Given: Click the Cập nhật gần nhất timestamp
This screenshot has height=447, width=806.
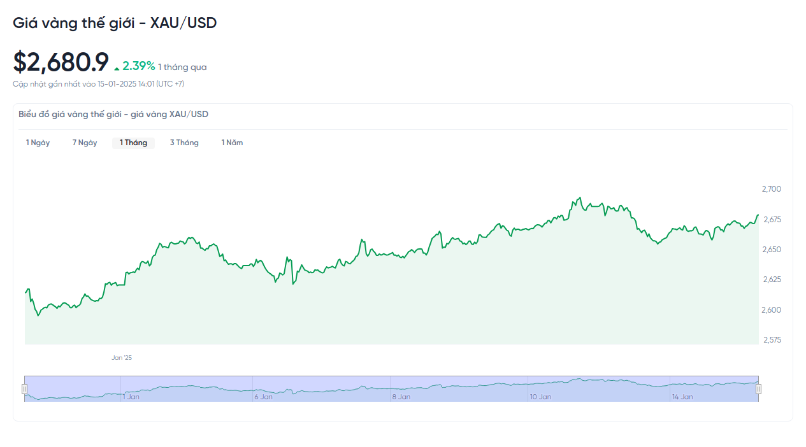Looking at the screenshot, I should [98, 84].
